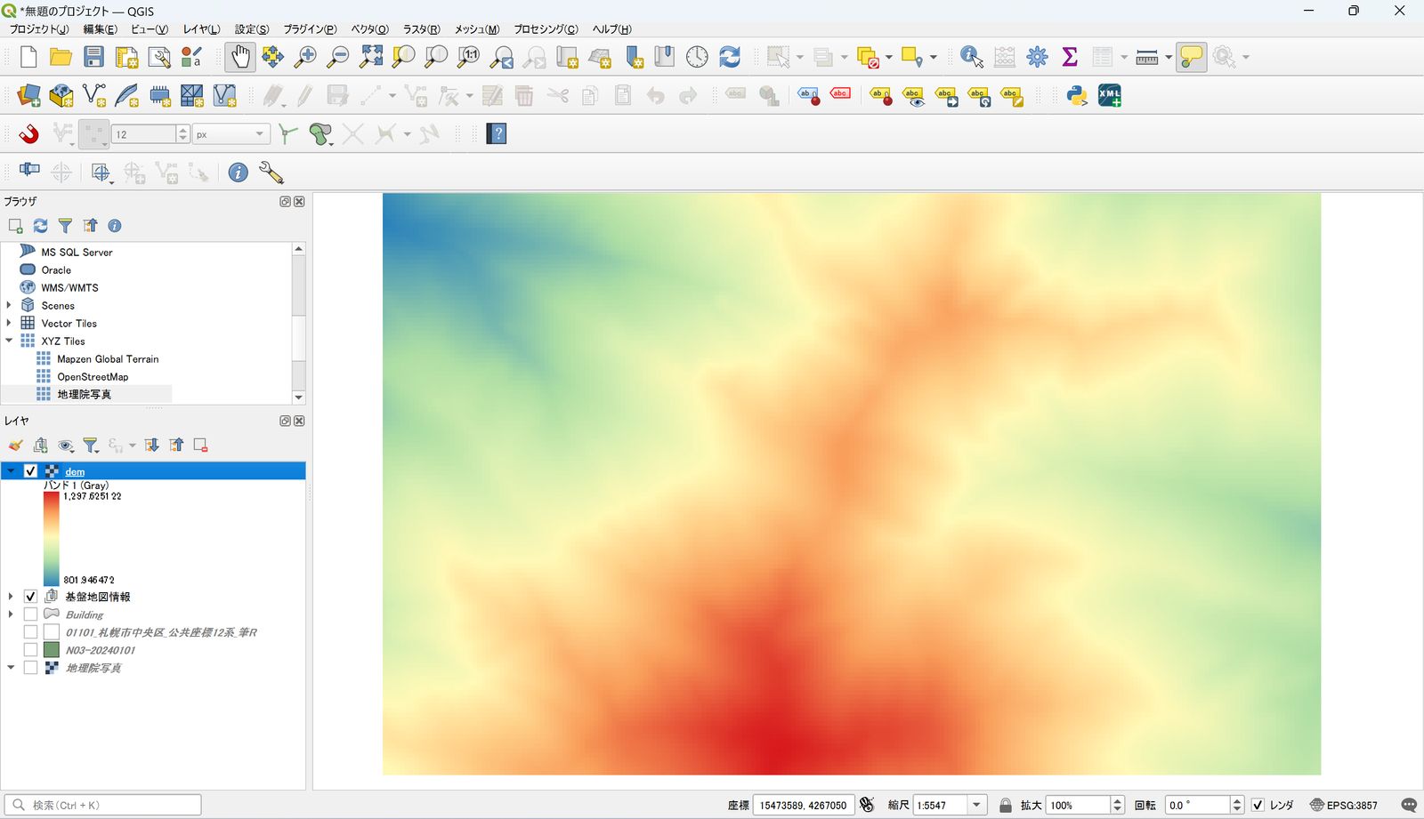
Task: Open the Processing Toolbox gear icon
Action: coord(1037,57)
